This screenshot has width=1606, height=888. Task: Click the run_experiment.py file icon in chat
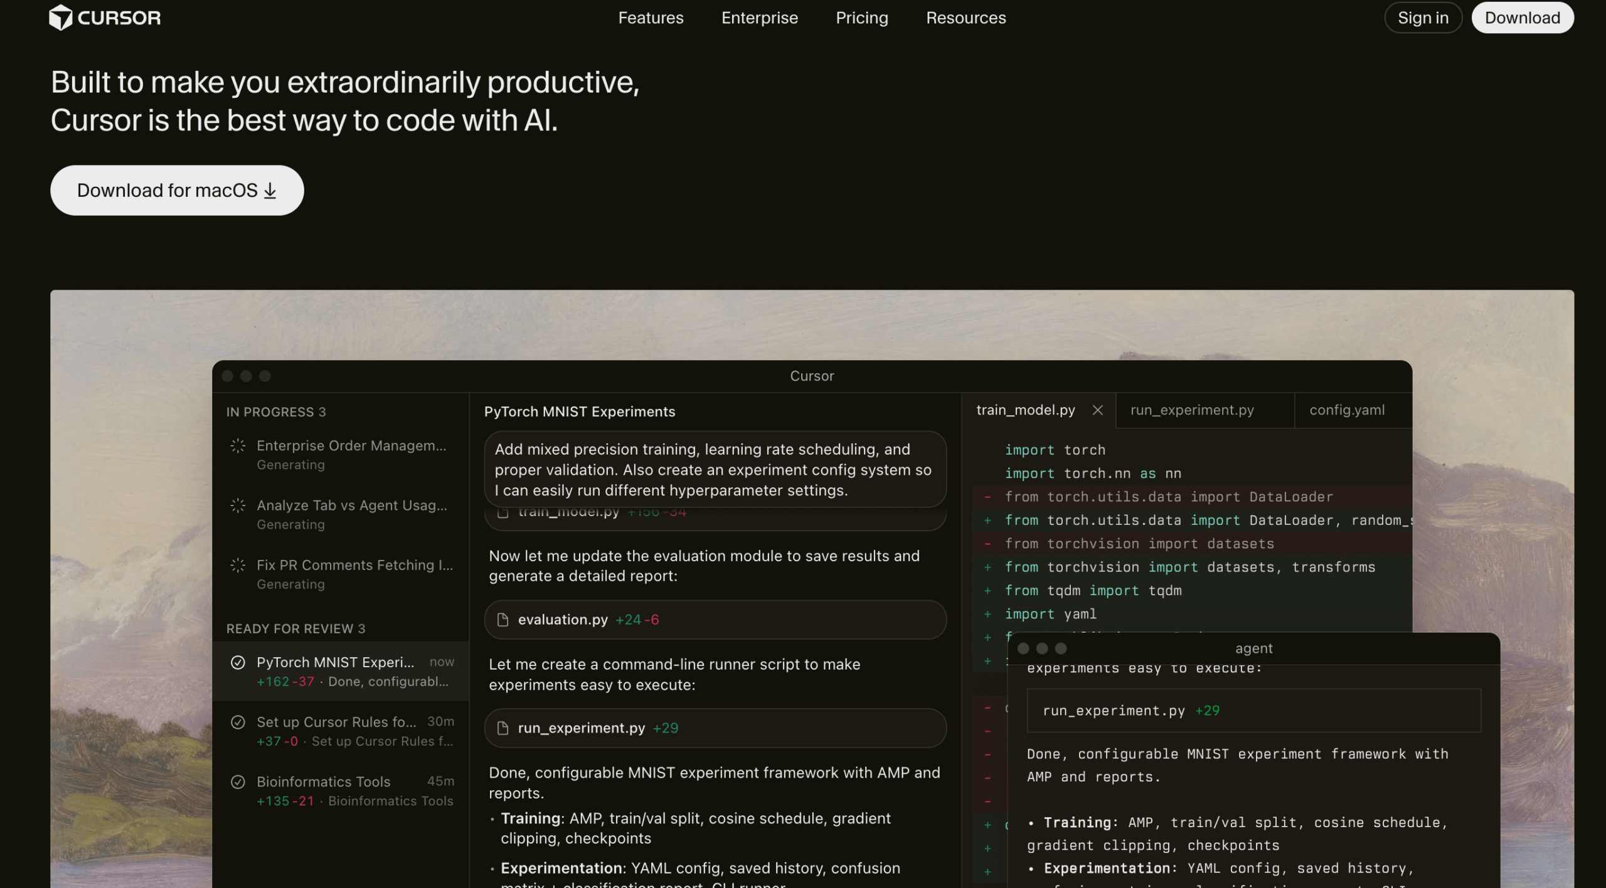click(x=503, y=728)
